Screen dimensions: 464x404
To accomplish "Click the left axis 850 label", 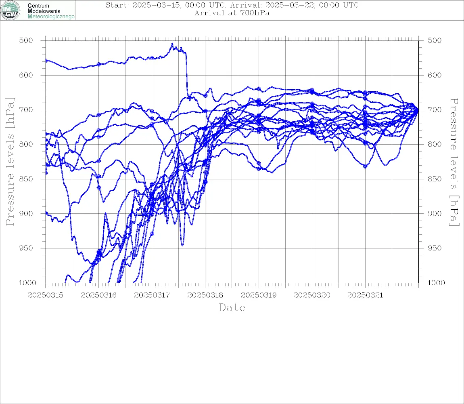I will click(26, 179).
